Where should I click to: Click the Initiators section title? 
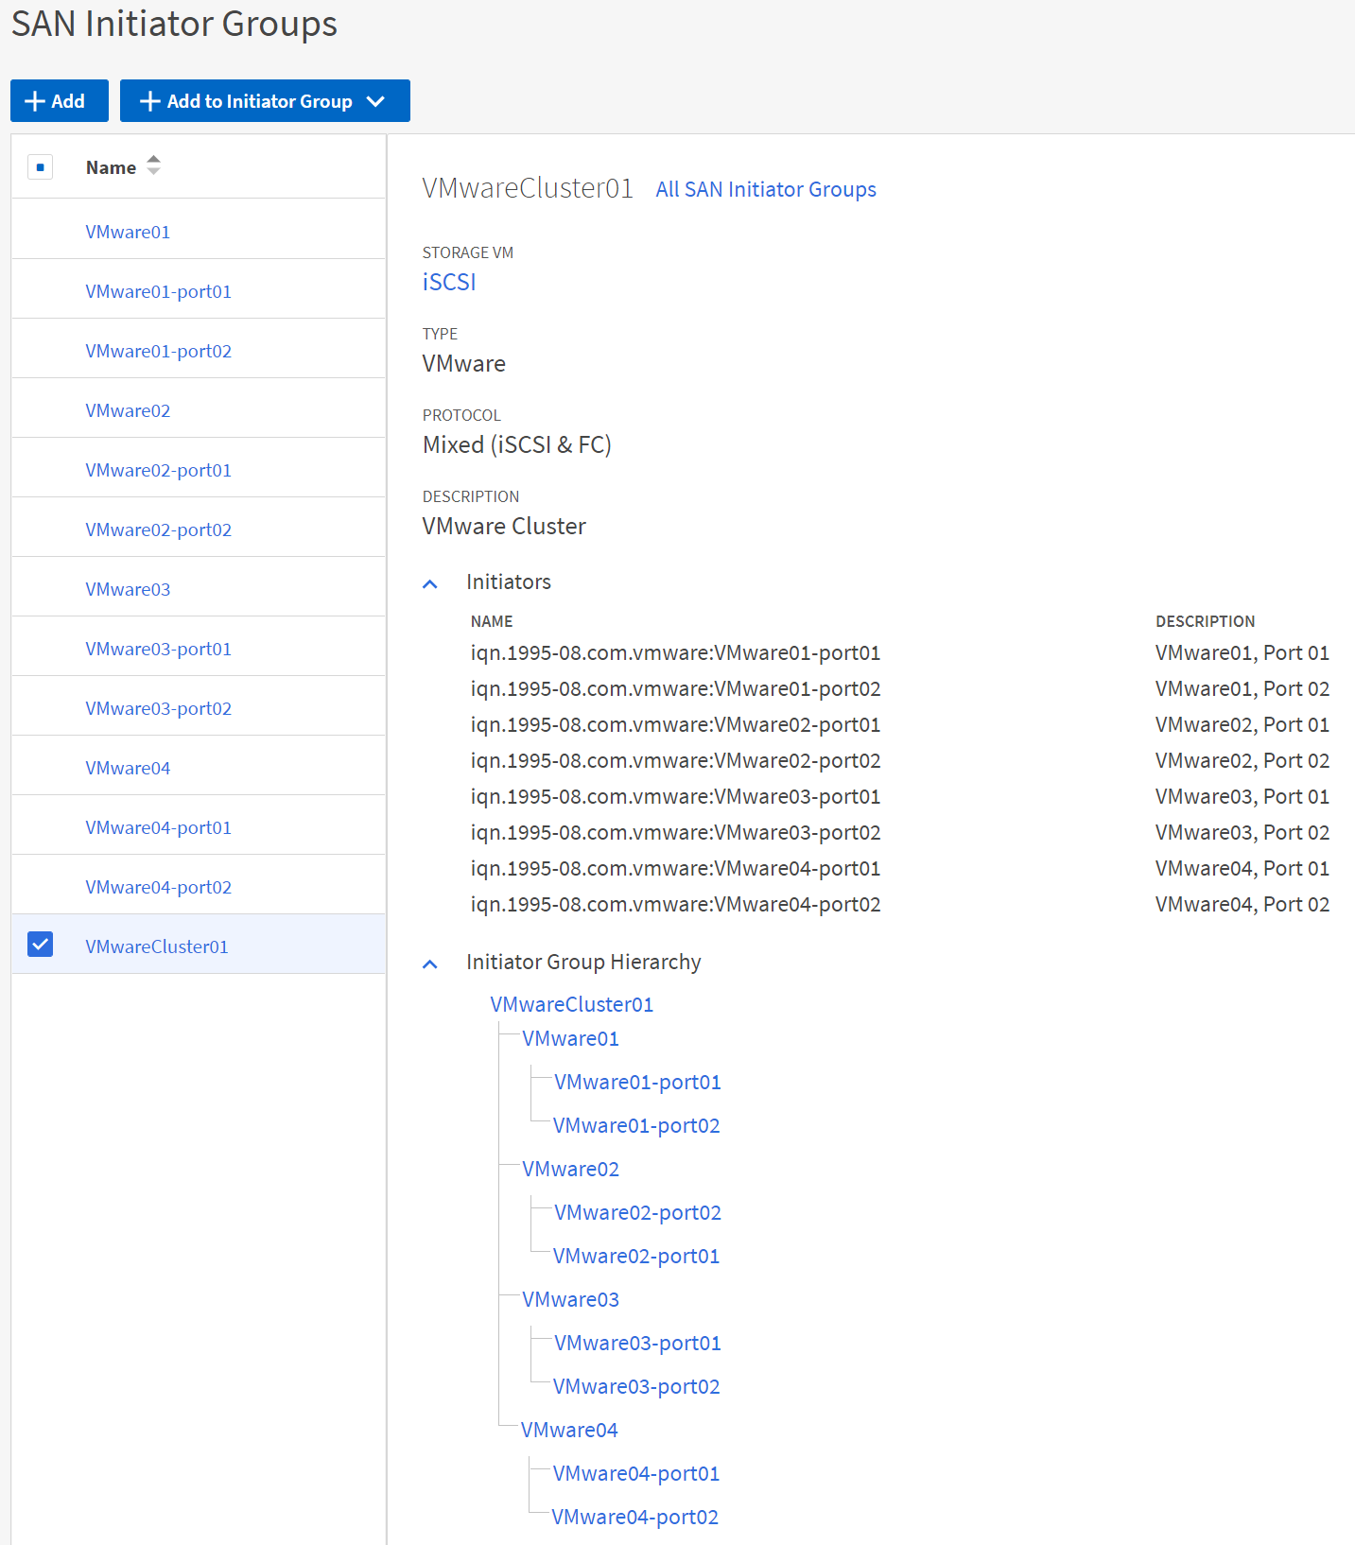(509, 582)
